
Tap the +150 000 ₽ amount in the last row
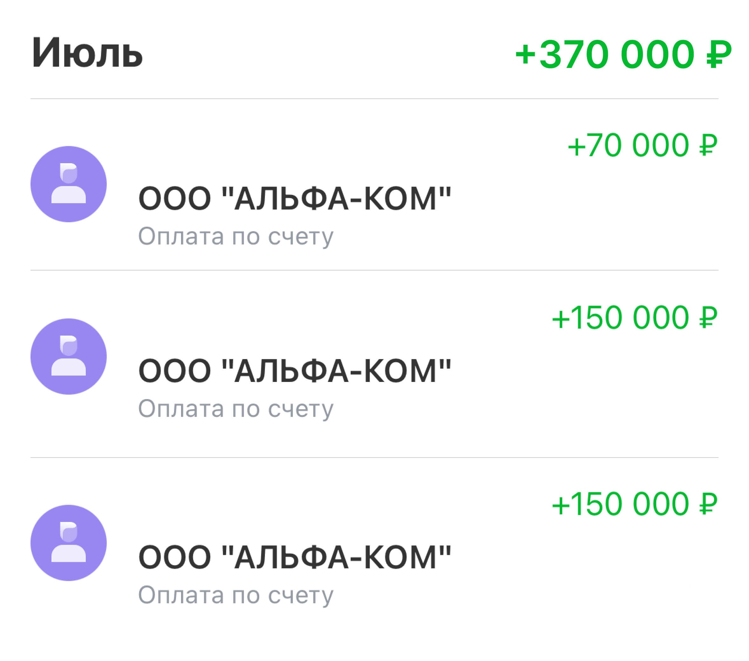point(634,504)
